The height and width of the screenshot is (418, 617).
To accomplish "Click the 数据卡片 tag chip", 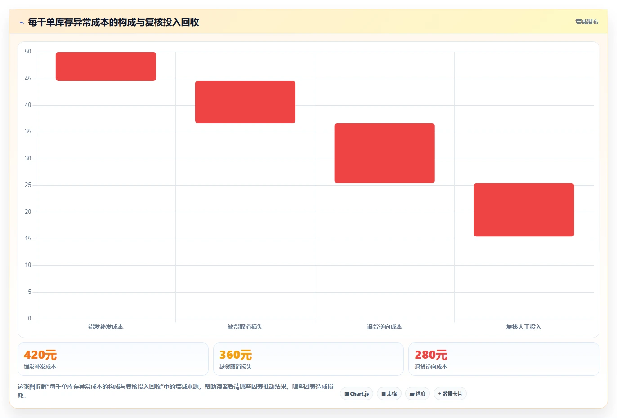I will pos(450,394).
